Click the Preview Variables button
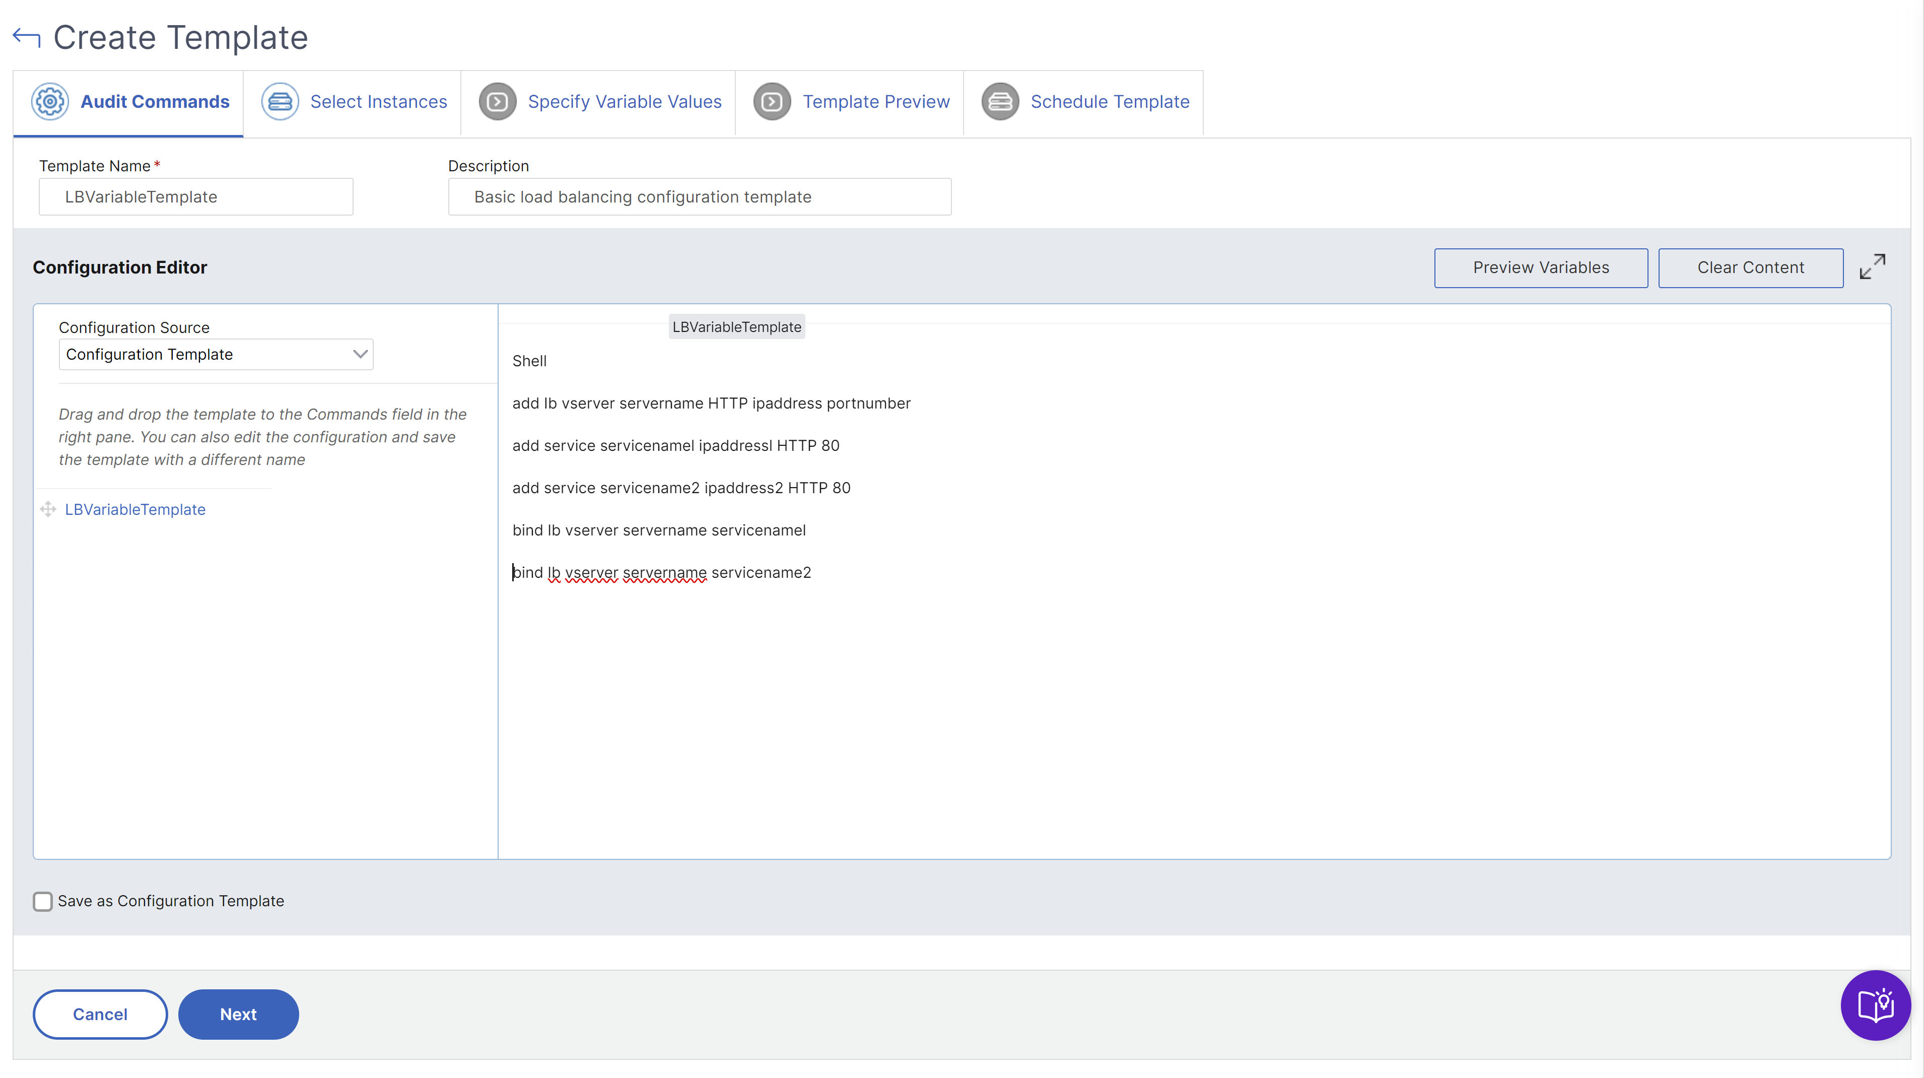This screenshot has height=1078, width=1924. pyautogui.click(x=1541, y=267)
